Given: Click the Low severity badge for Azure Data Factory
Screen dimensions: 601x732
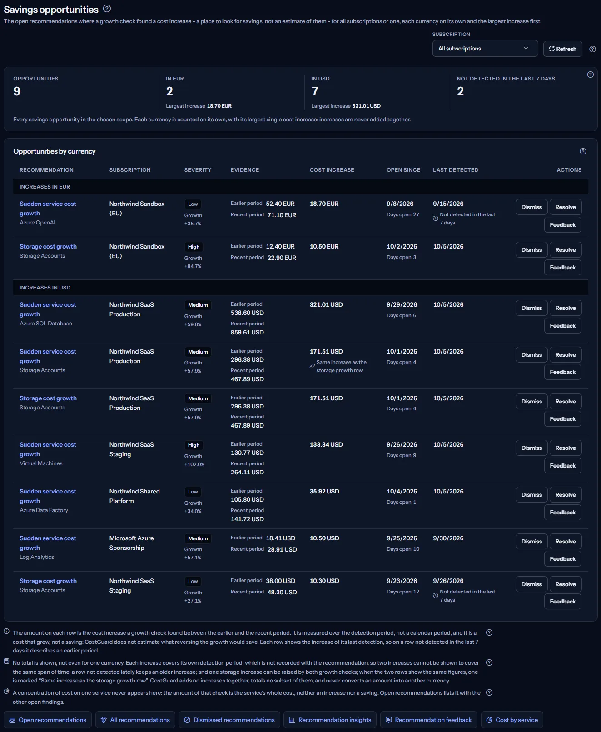Looking at the screenshot, I should point(193,492).
